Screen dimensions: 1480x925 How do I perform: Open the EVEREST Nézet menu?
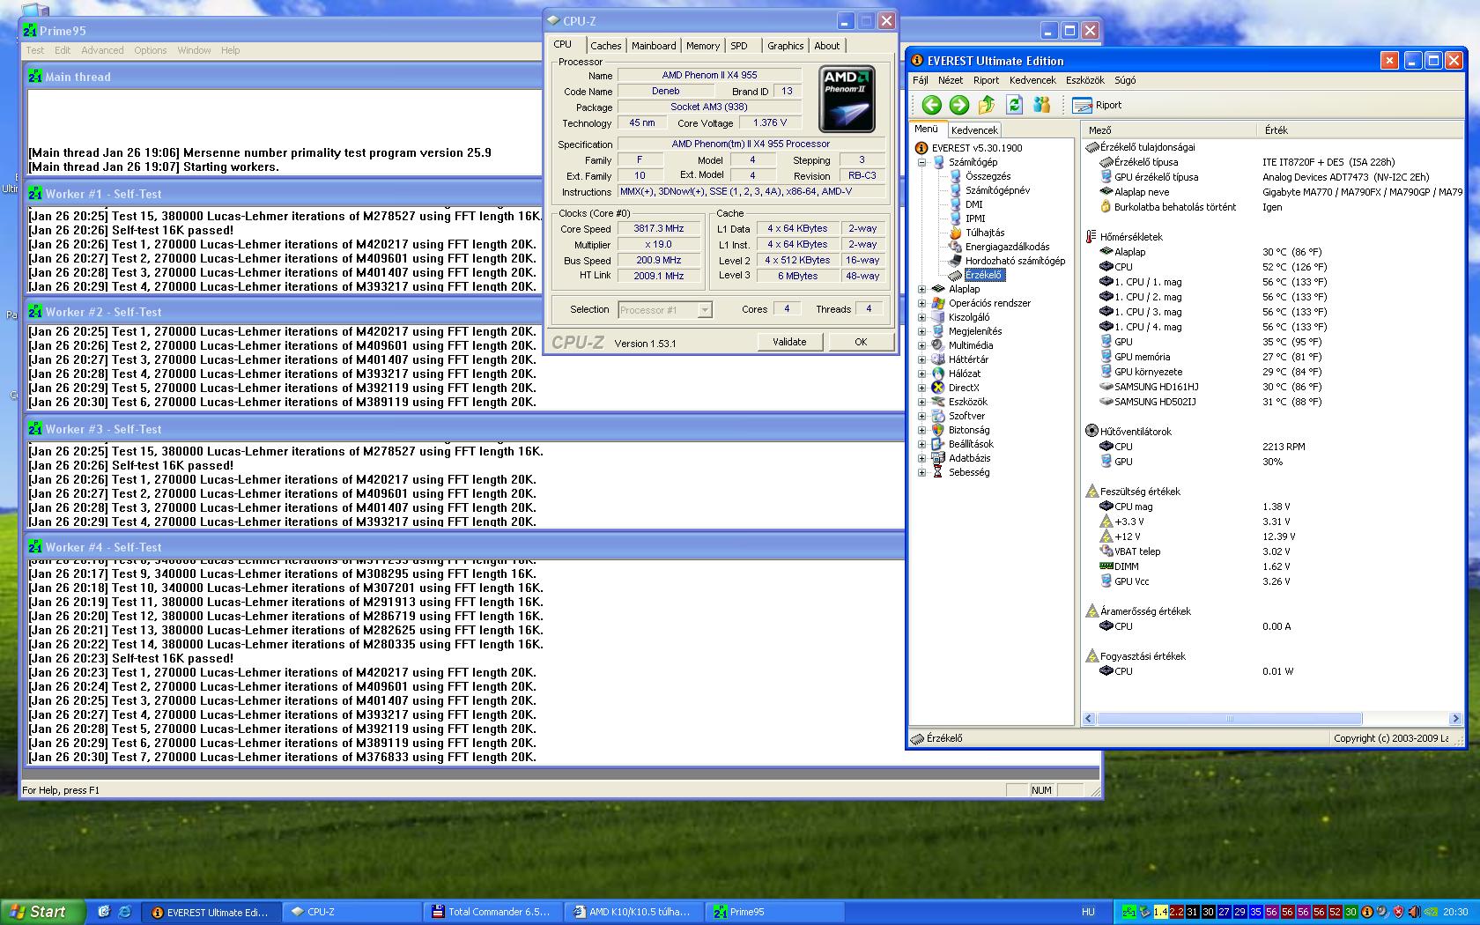point(950,80)
